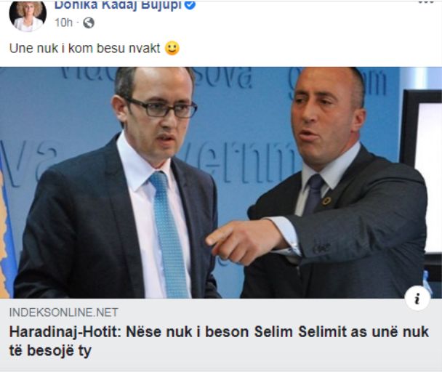Click the info 'i' icon on the link preview
The width and height of the screenshot is (442, 372).
(x=417, y=298)
